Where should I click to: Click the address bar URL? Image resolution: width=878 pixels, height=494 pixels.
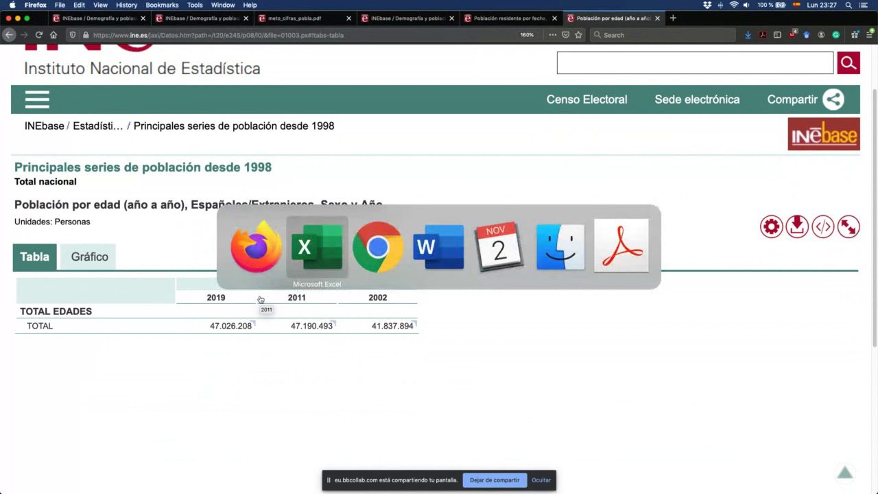click(218, 35)
